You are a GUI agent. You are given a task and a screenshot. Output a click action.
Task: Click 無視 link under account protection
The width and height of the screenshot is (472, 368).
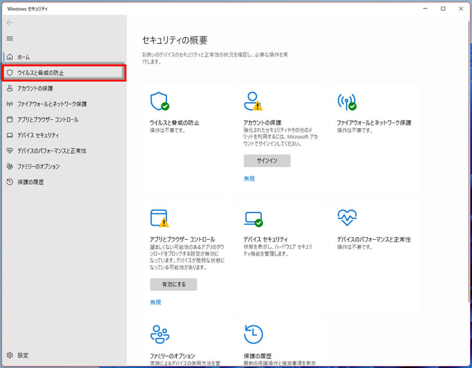249,178
